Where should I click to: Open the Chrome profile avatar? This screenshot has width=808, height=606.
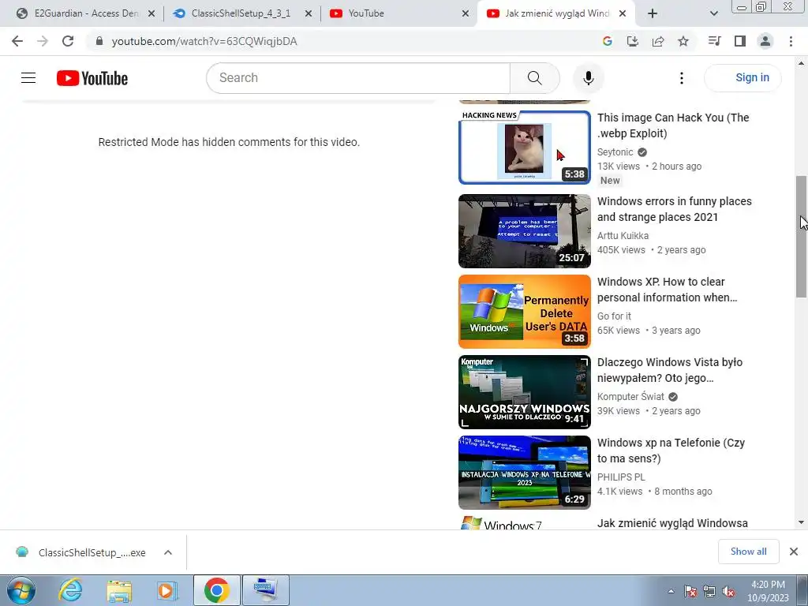tap(765, 41)
